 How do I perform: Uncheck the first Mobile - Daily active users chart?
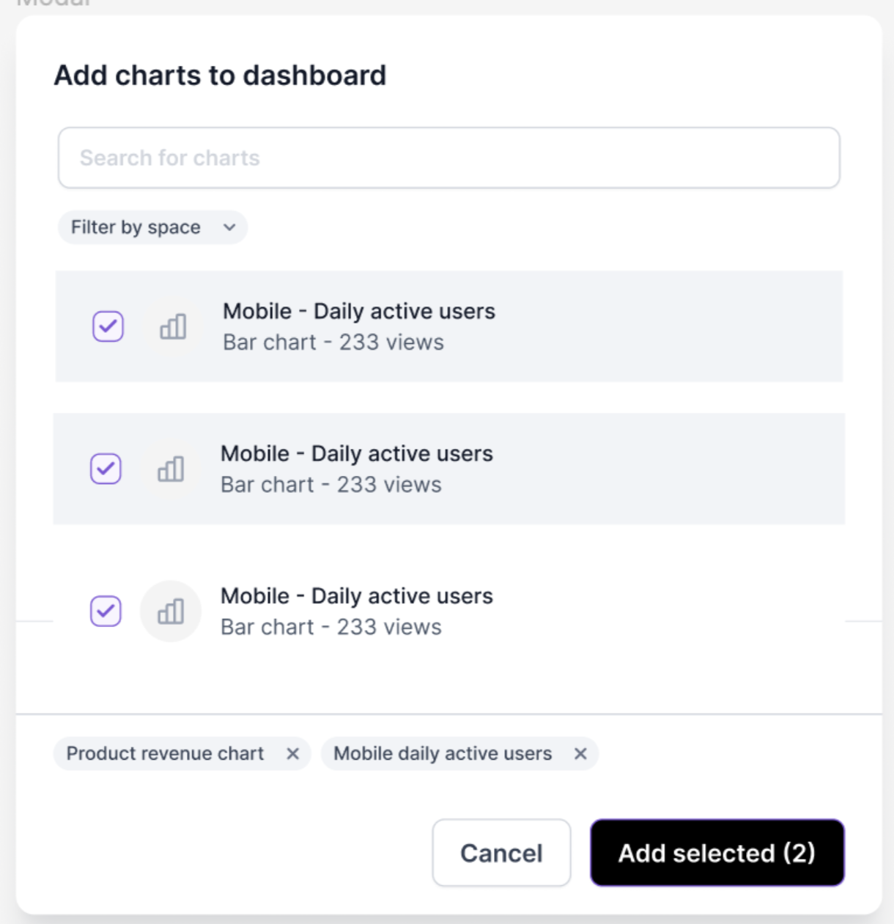point(108,327)
